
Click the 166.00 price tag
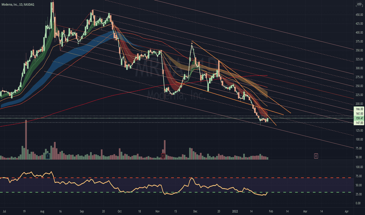(x=359, y=109)
